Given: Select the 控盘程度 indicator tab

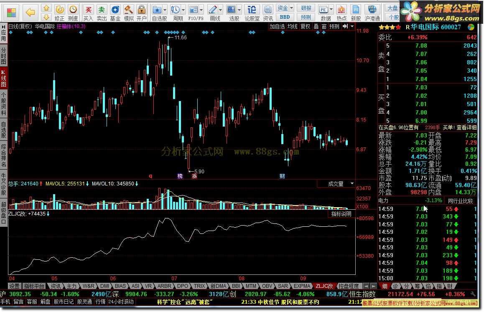Looking at the screenshot, I should coord(349,286).
